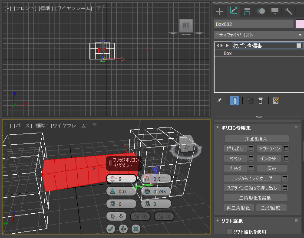Open the [ワイヤフレーム] menu in front viewport
304x238 pixels.
[x=74, y=8]
